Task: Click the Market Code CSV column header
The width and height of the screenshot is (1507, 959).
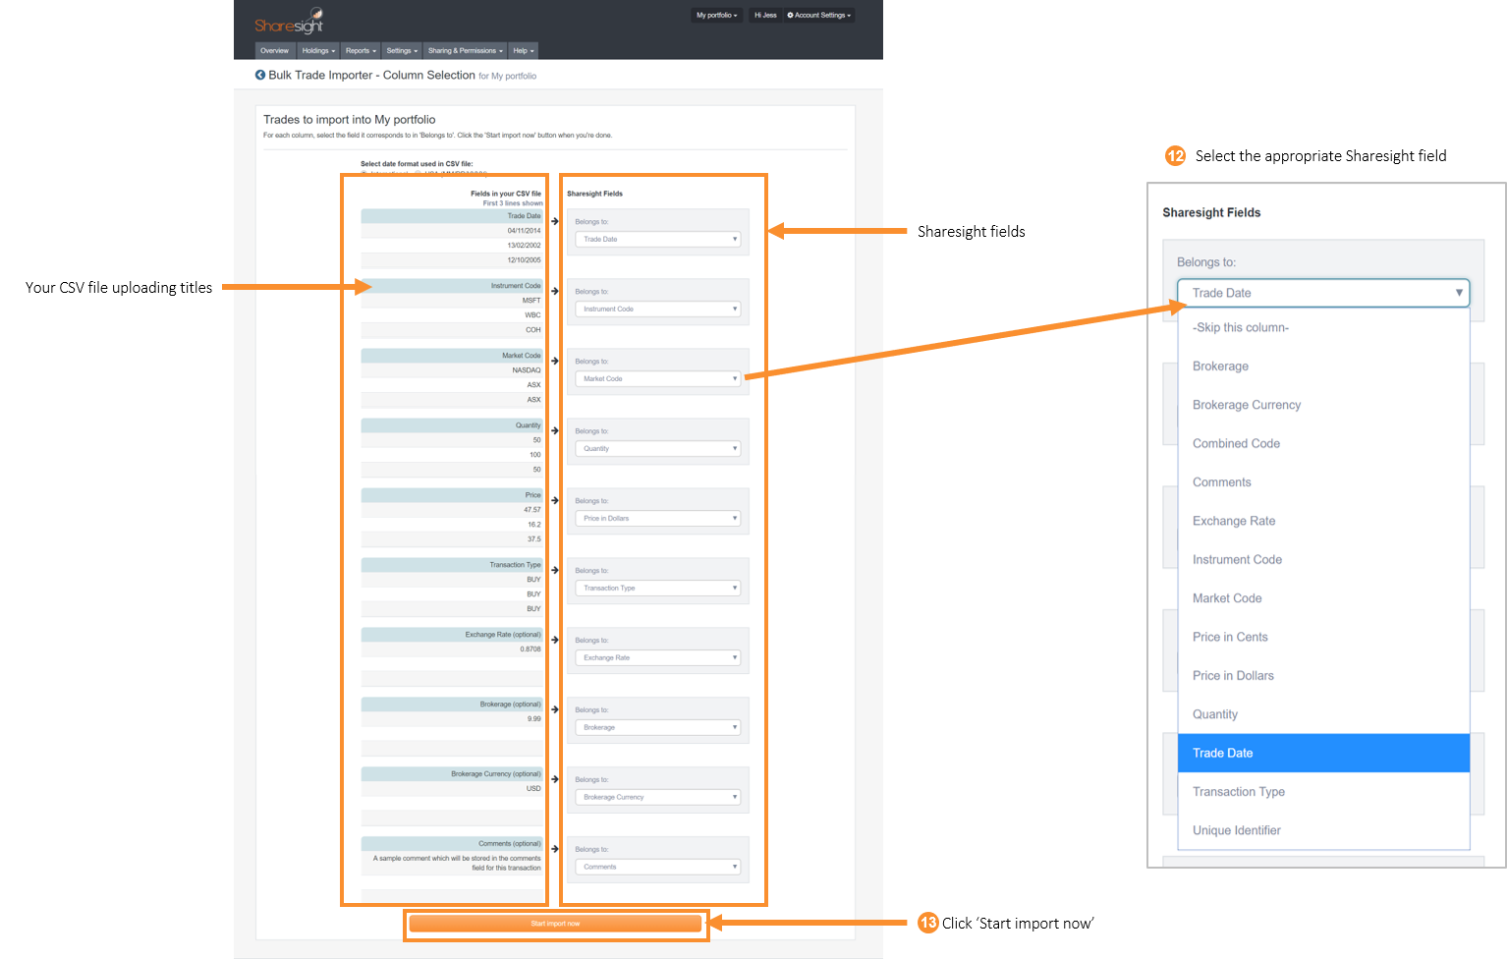Action: pos(452,356)
